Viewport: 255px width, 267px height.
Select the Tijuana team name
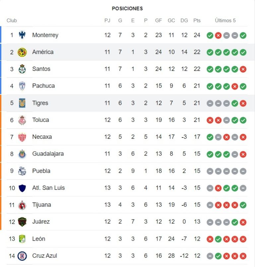click(42, 205)
